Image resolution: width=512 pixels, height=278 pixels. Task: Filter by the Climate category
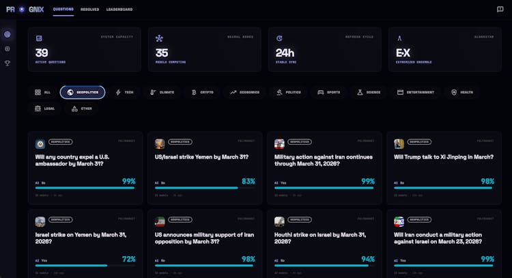(x=162, y=92)
